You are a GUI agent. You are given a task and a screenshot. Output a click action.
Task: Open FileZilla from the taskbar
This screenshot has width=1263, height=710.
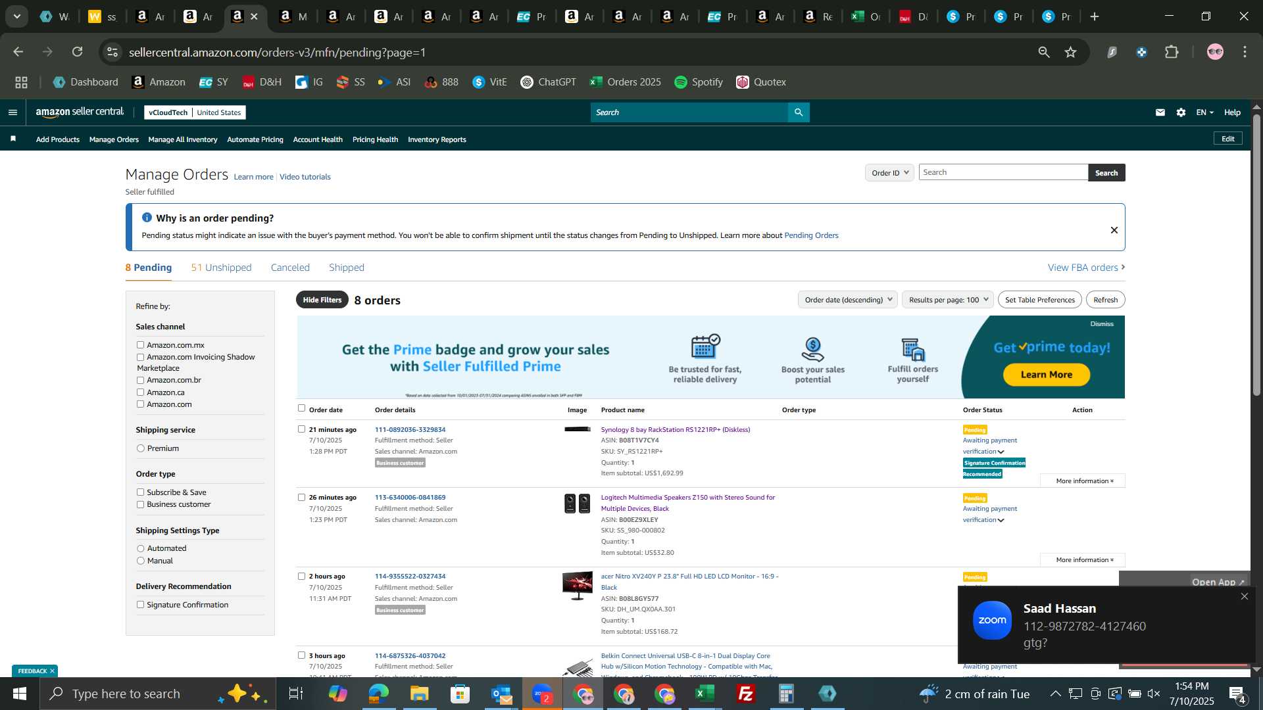tap(746, 694)
